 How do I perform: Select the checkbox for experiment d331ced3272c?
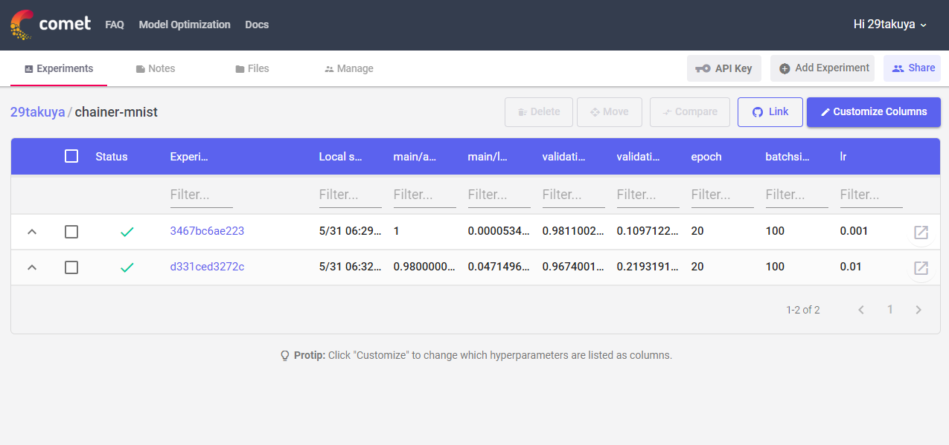(x=71, y=267)
